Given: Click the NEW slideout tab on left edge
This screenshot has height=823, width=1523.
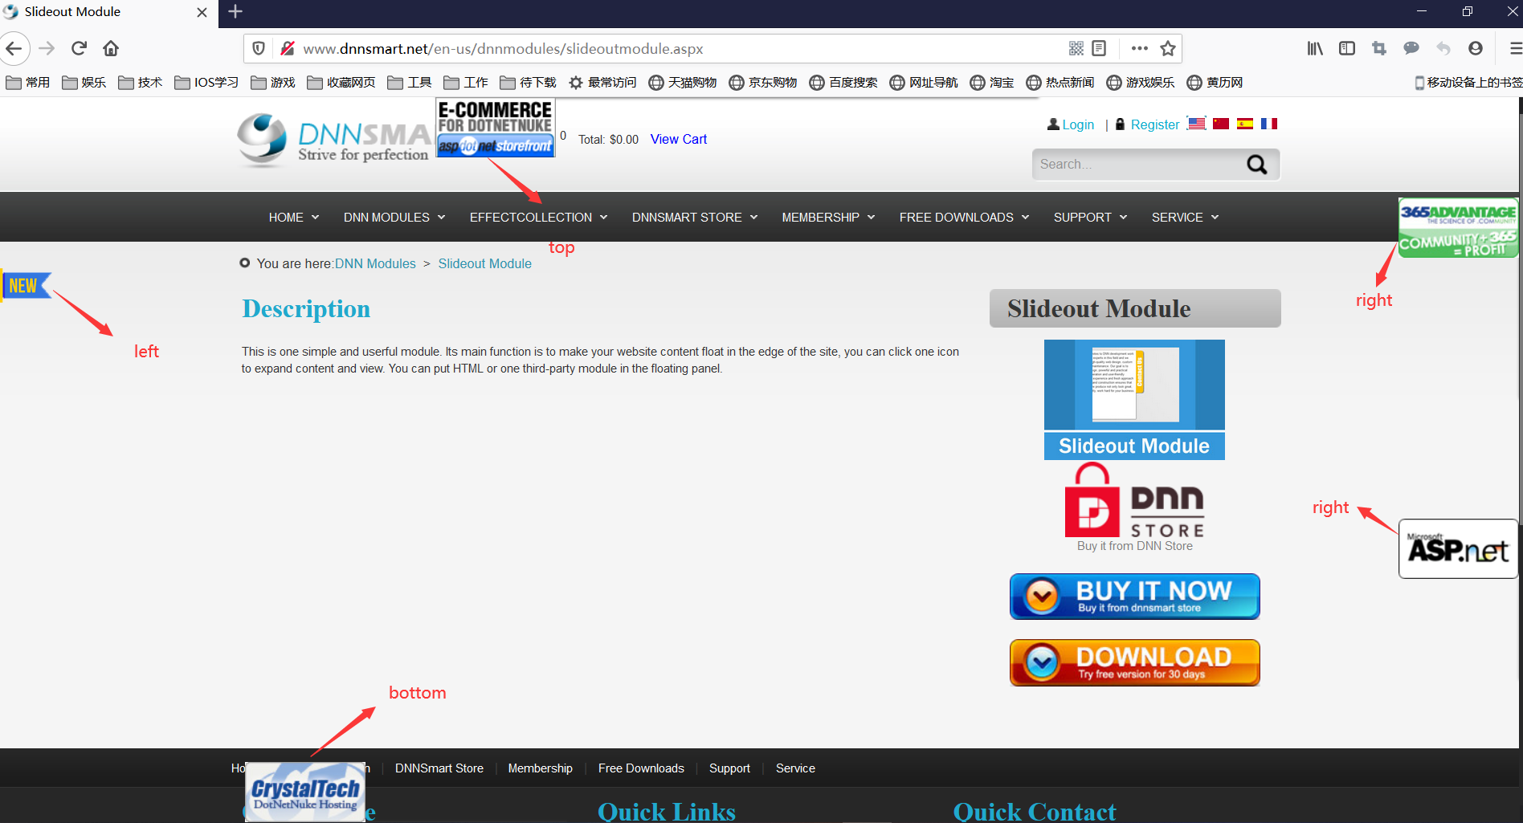Looking at the screenshot, I should click(26, 286).
